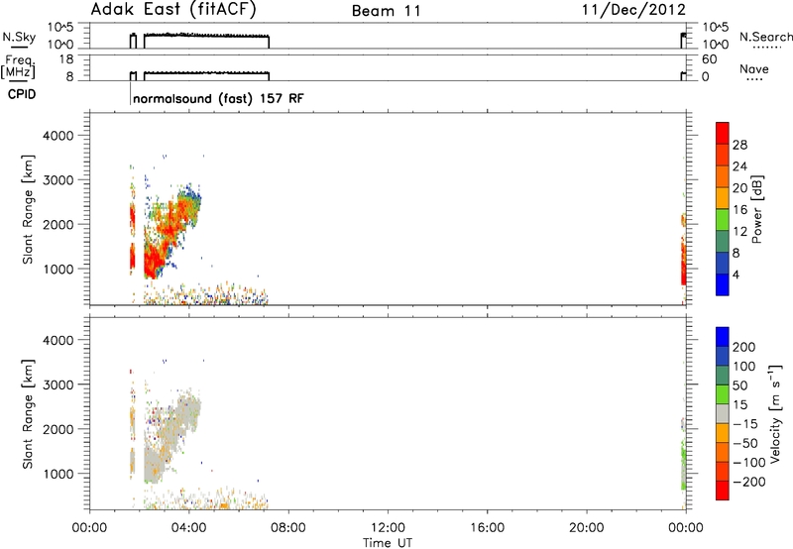Click the '4' power colorbar tick value
Viewport: 793px width, 549px height.
pos(736,274)
